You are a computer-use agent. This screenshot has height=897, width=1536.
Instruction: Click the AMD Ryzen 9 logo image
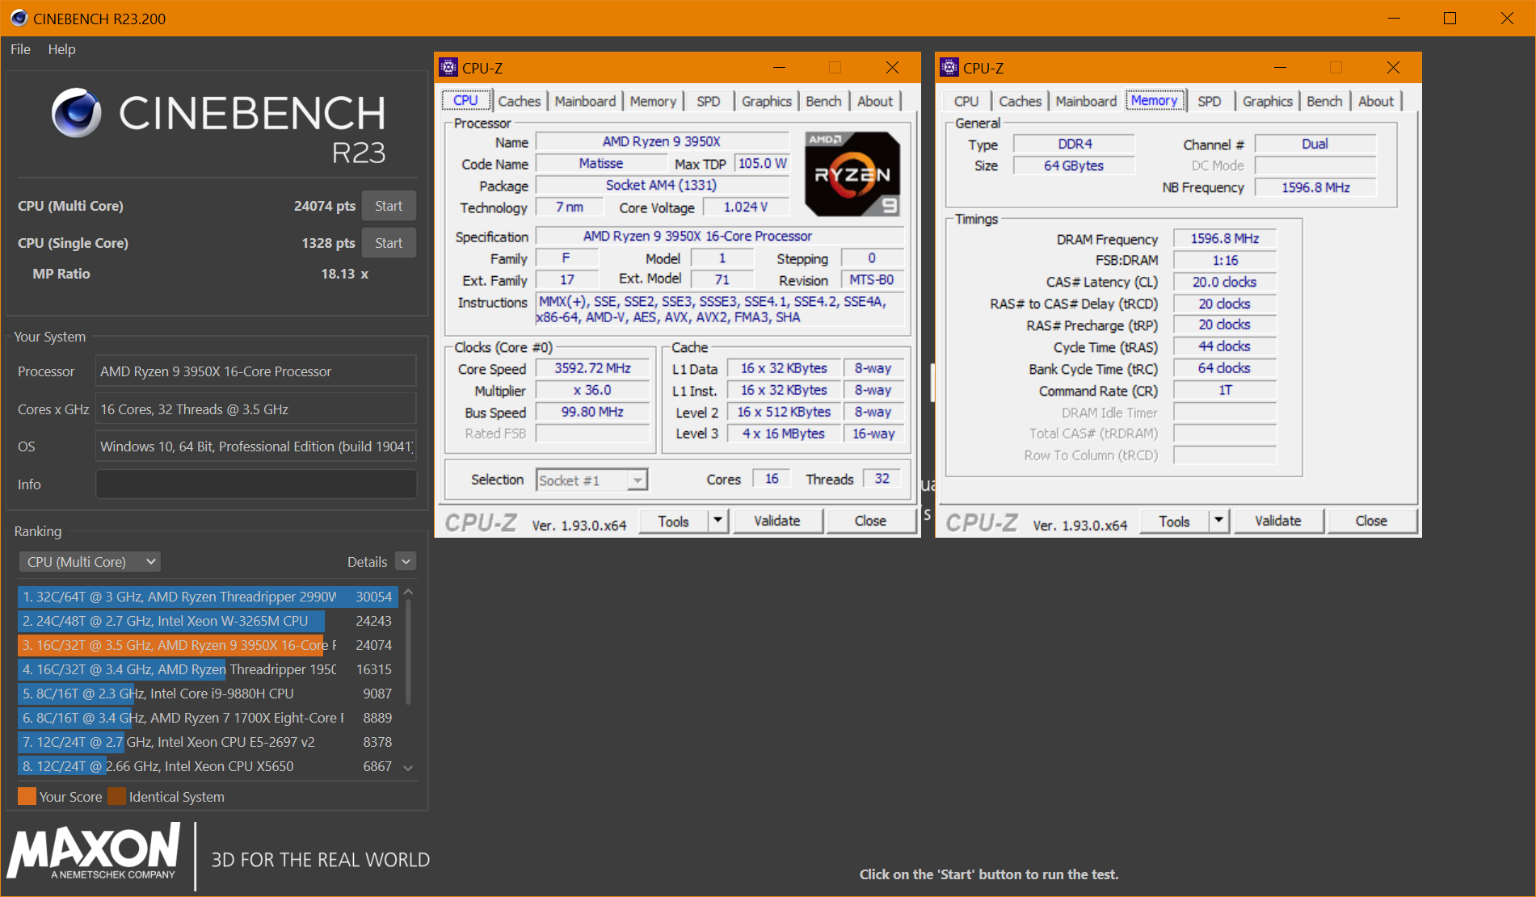click(852, 174)
